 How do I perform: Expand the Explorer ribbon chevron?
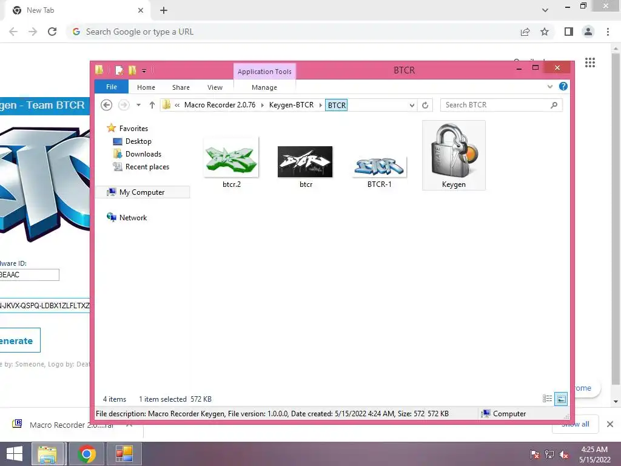pyautogui.click(x=549, y=86)
